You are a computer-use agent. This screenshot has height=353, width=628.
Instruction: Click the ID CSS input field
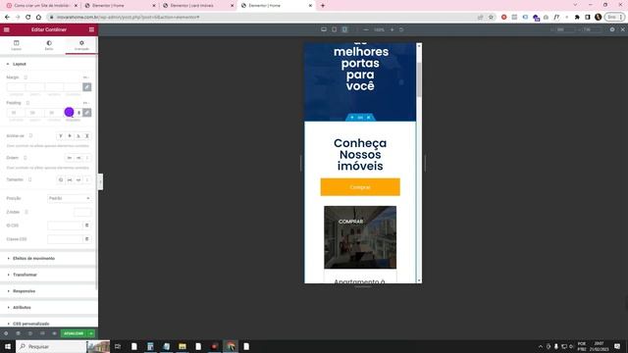tap(65, 226)
